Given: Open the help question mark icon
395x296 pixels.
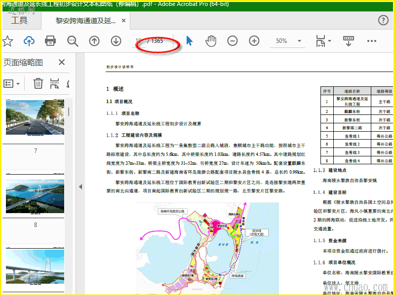Looking at the screenshot, I should (383, 20).
